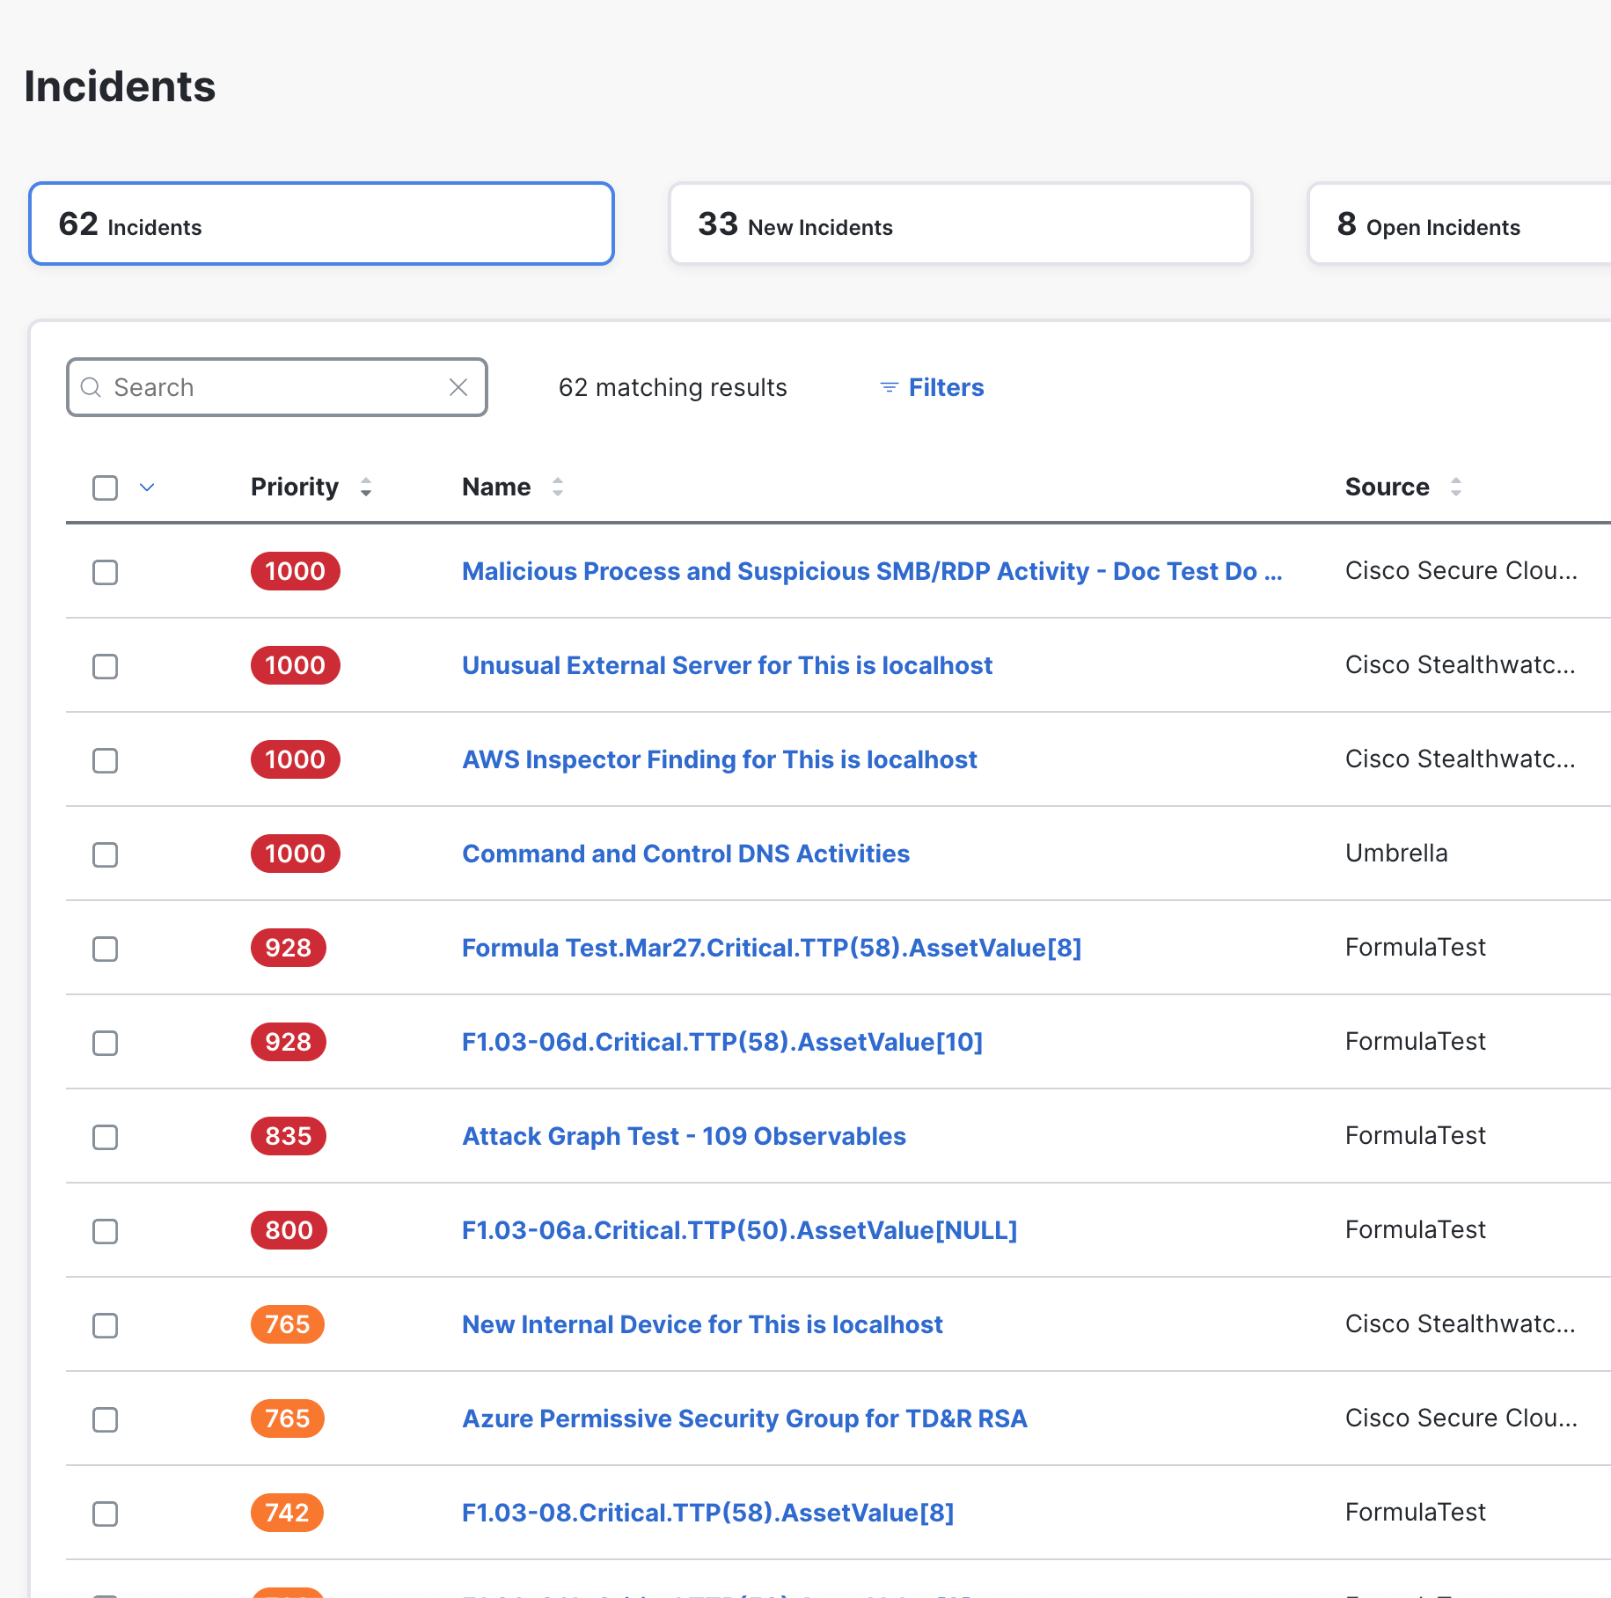The image size is (1611, 1598).
Task: Click the Filters funnel icon
Action: 889,387
